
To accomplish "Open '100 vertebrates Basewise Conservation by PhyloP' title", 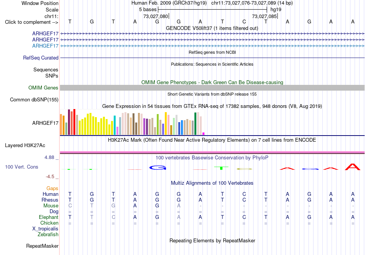I will tap(212, 158).
